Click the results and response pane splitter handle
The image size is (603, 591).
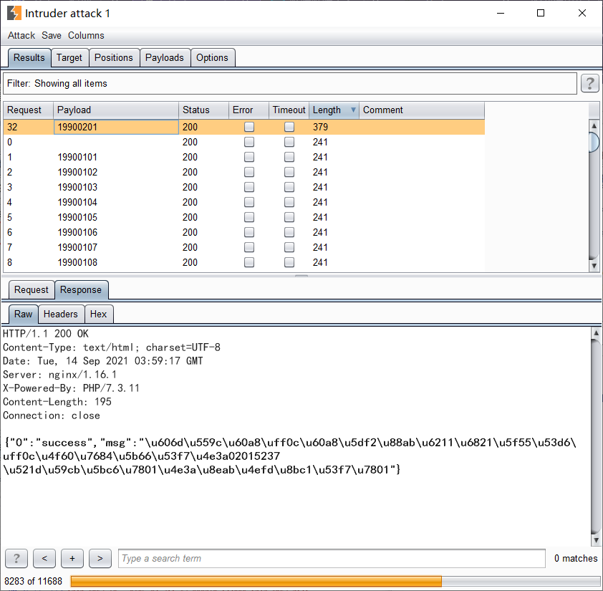click(301, 276)
